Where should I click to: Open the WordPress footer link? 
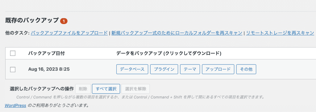(x=15, y=105)
